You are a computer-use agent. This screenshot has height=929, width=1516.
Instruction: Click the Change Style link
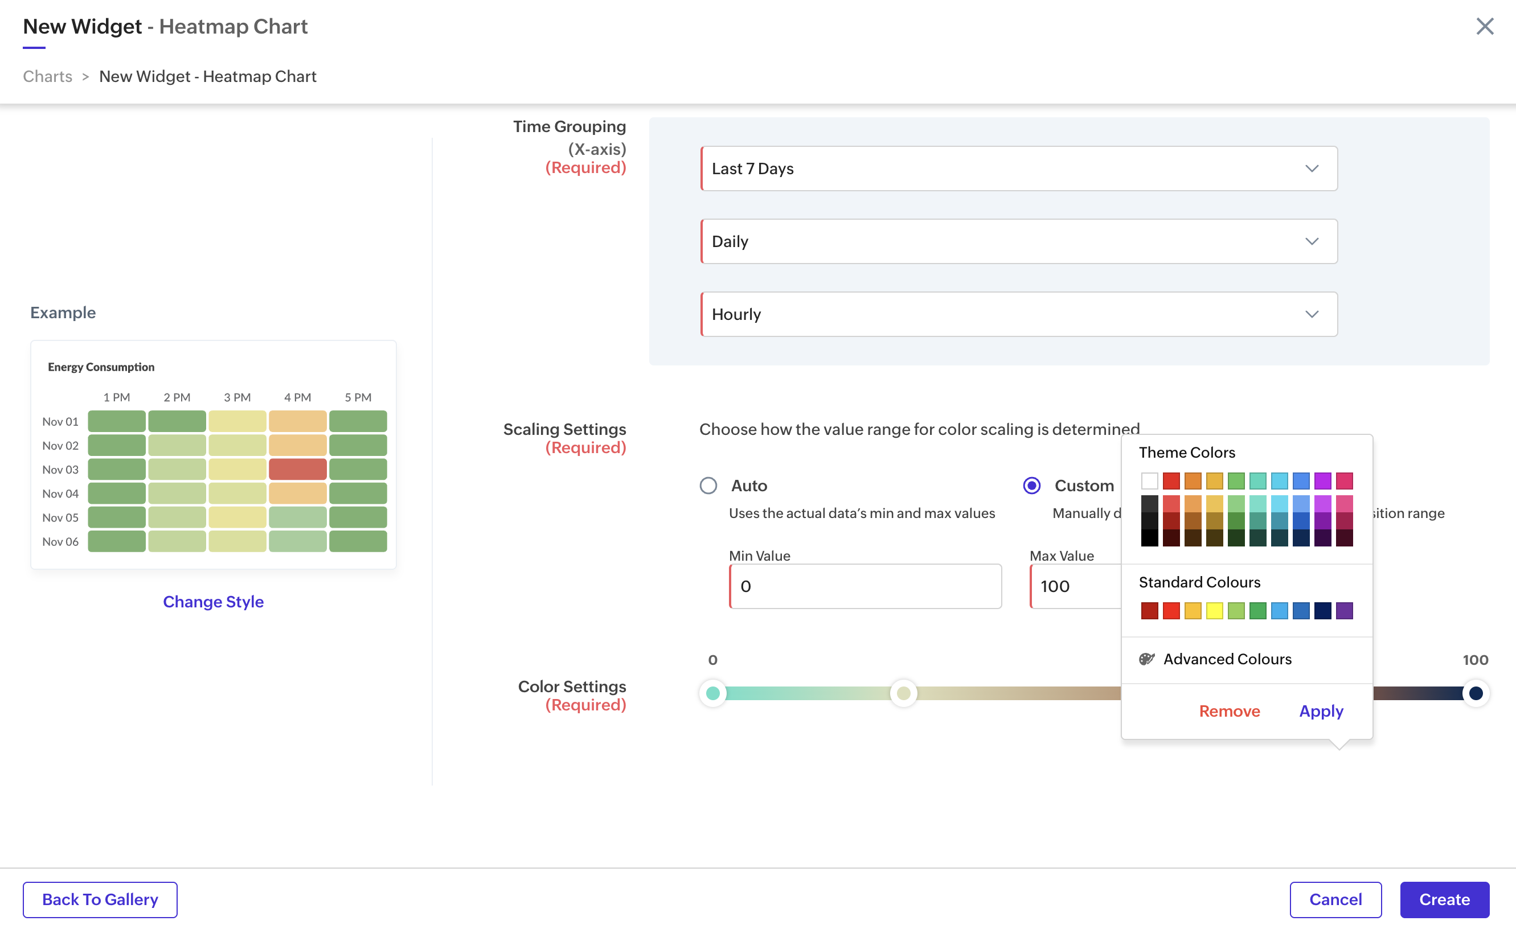213,601
